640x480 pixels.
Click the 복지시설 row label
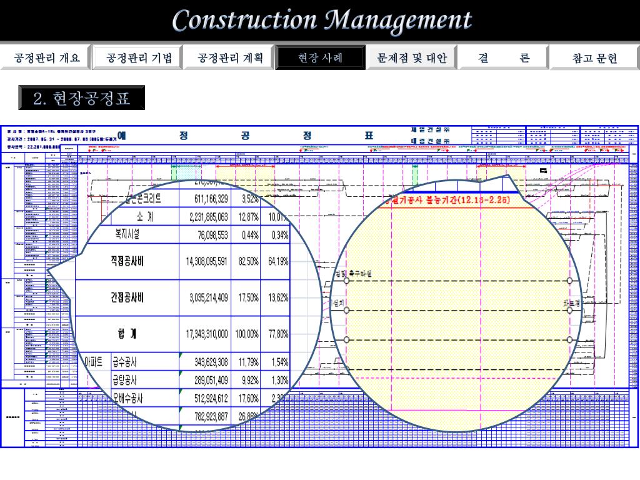(127, 234)
